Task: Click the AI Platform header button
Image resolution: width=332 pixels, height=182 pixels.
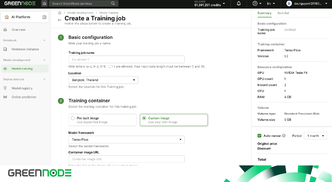Action: coord(25,17)
